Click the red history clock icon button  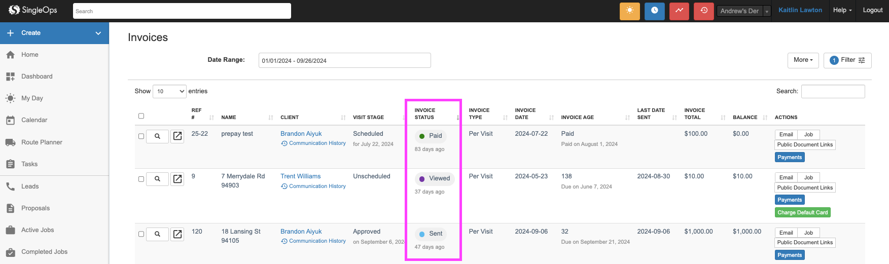(x=703, y=11)
